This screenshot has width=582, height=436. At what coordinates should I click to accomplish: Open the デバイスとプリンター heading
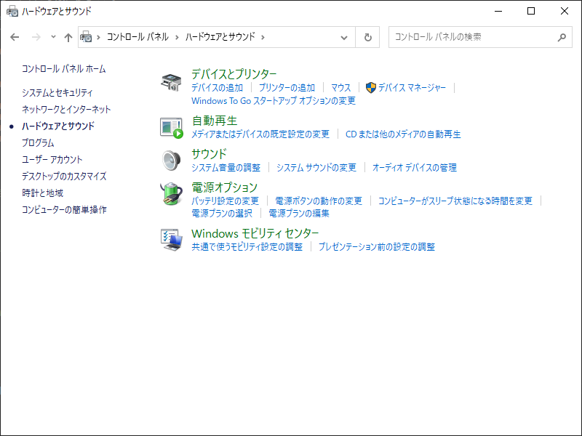pyautogui.click(x=234, y=74)
